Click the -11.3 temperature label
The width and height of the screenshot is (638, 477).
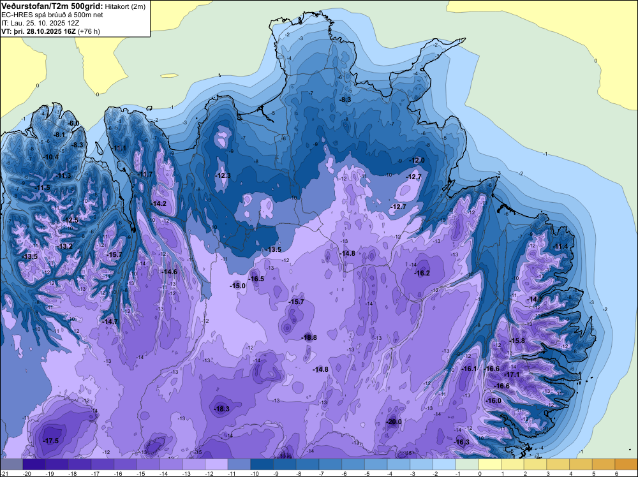(x=63, y=175)
